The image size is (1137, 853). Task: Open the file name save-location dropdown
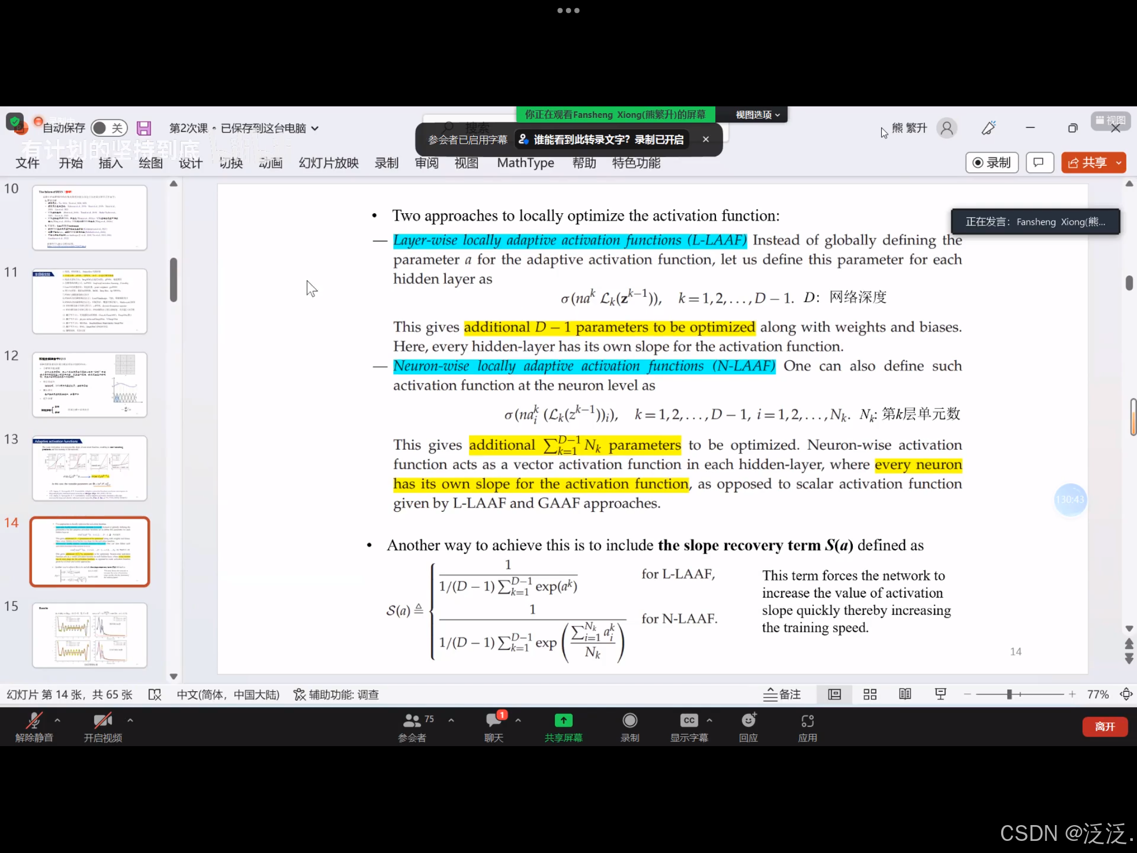point(315,128)
